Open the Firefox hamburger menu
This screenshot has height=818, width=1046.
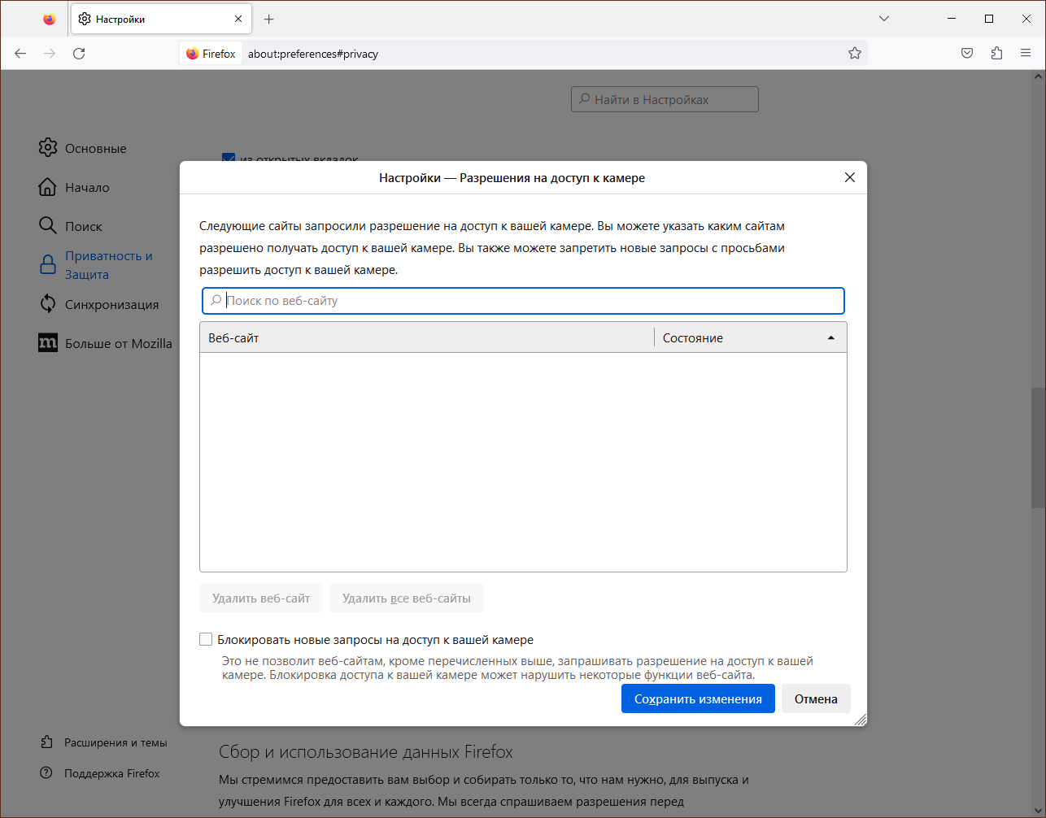[x=1026, y=54]
